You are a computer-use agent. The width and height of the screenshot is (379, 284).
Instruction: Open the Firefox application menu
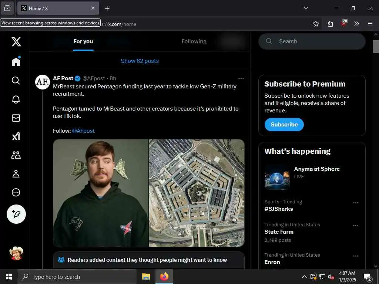click(370, 24)
